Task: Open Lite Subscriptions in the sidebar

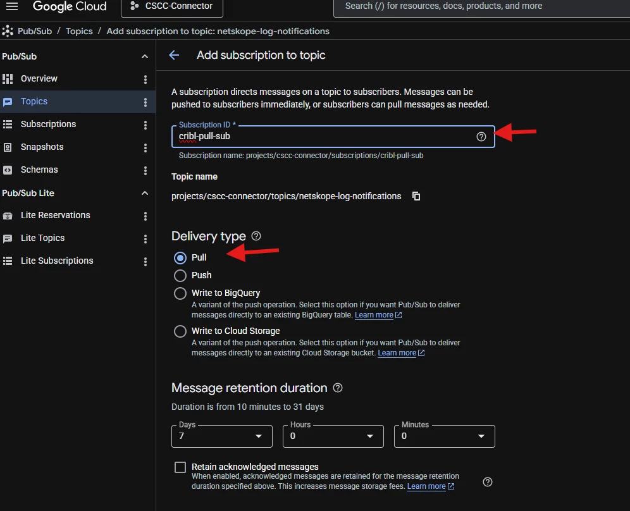Action: 57,261
